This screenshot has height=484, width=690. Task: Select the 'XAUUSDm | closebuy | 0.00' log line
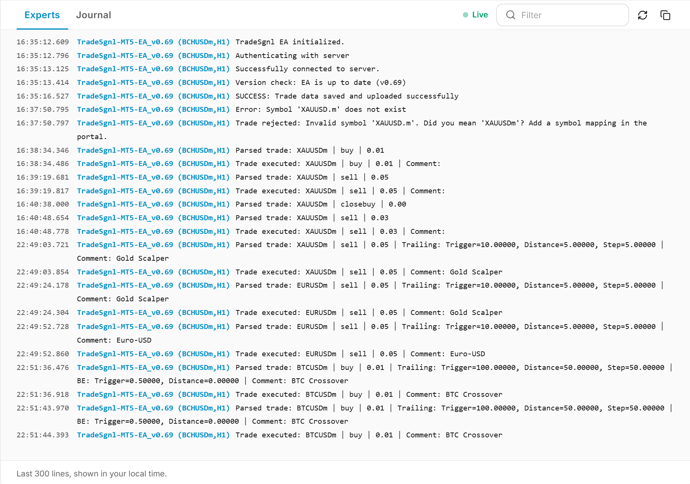(x=321, y=204)
